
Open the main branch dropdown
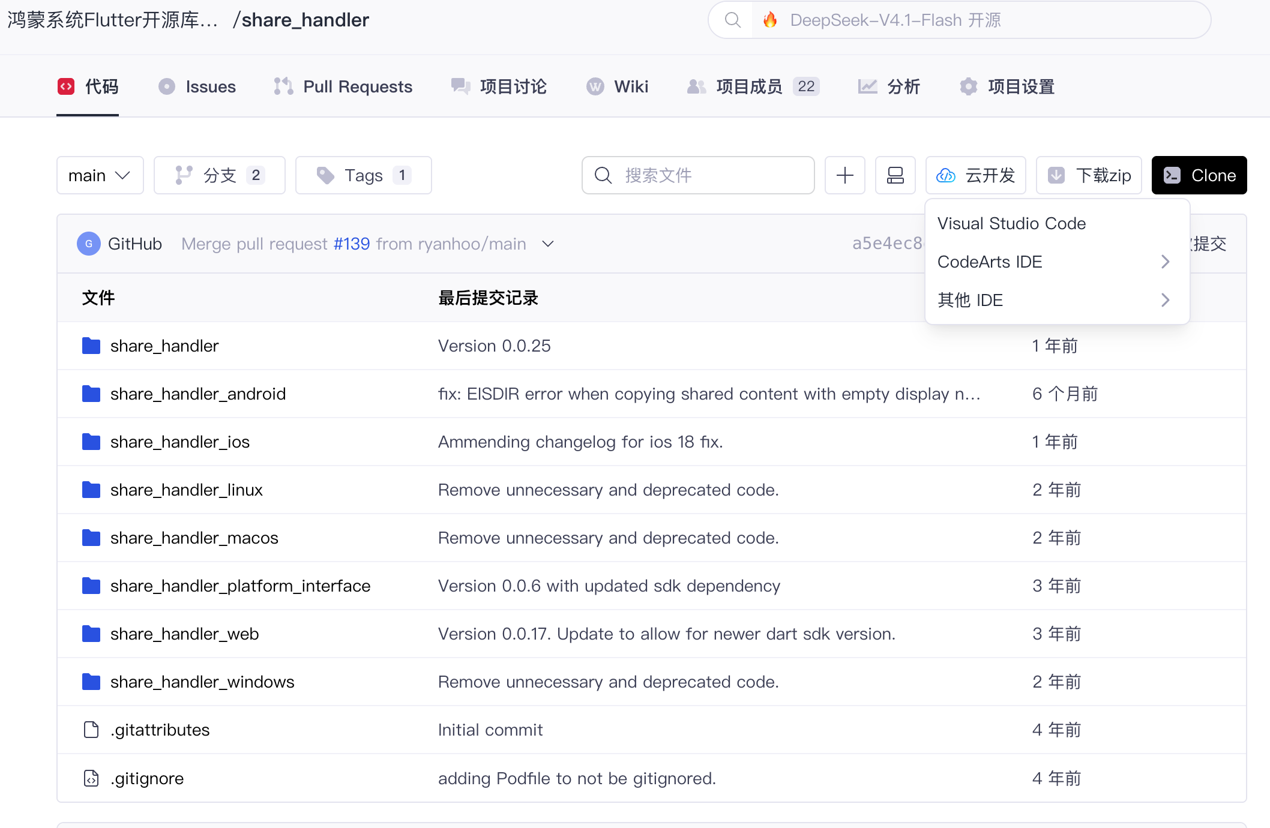[x=100, y=175]
